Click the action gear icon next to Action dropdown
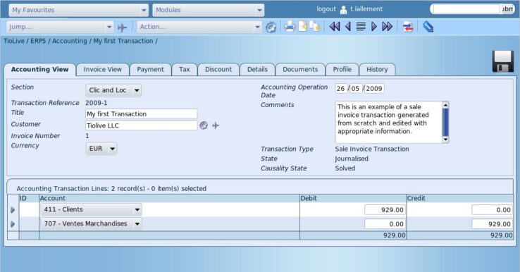The image size is (520, 272). (x=271, y=27)
